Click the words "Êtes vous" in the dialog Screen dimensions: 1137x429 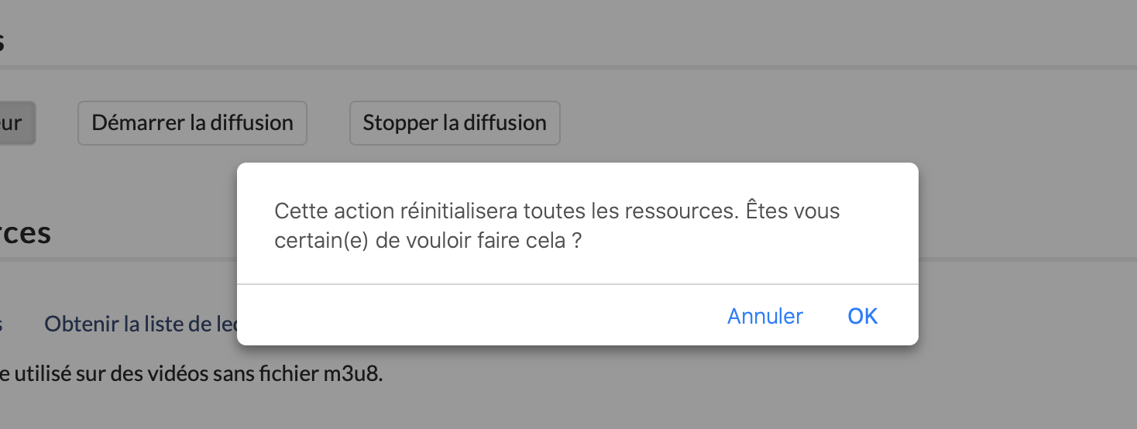792,211
